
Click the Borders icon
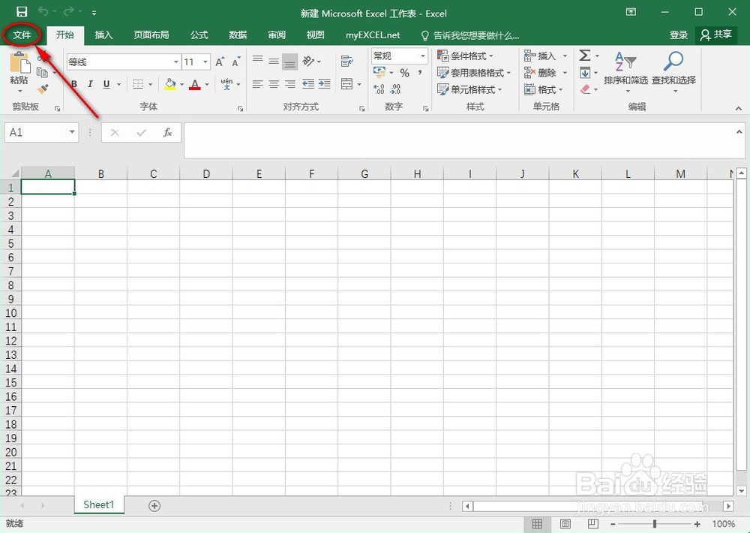[138, 84]
